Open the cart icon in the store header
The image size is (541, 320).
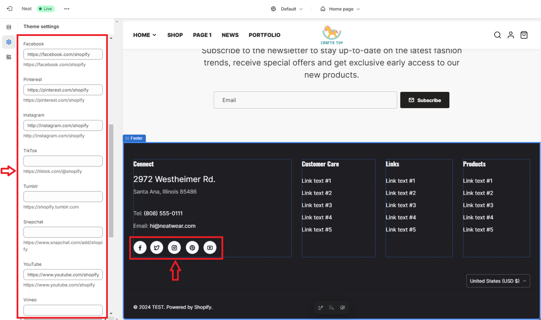[x=524, y=35]
